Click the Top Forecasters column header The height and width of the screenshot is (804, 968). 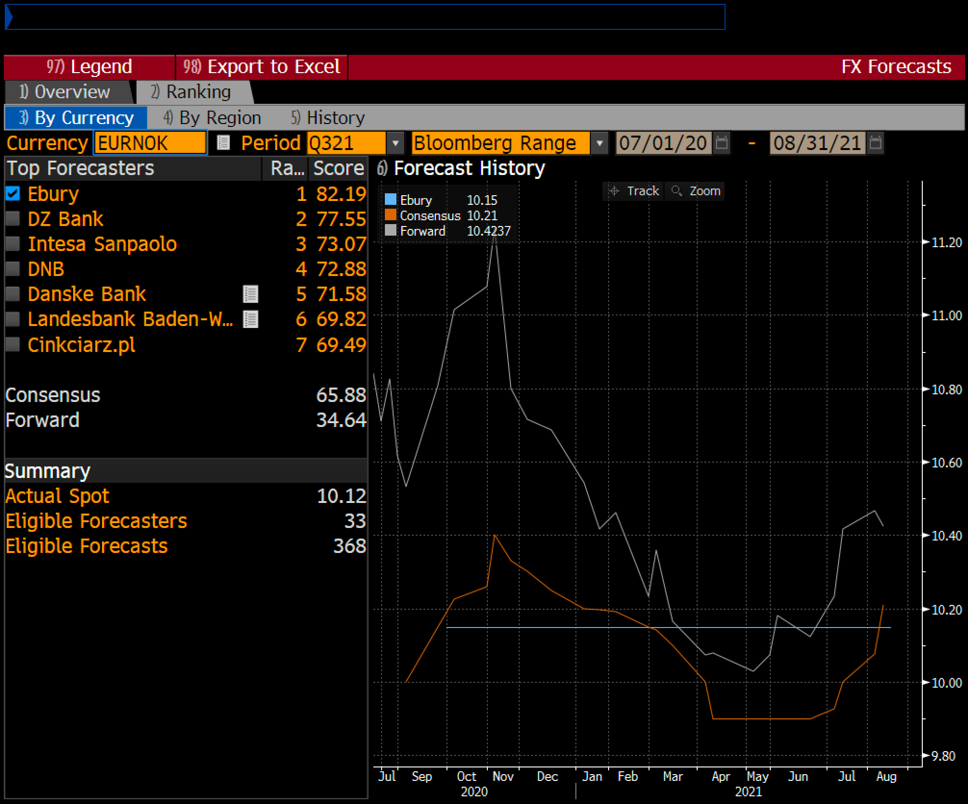coord(133,168)
